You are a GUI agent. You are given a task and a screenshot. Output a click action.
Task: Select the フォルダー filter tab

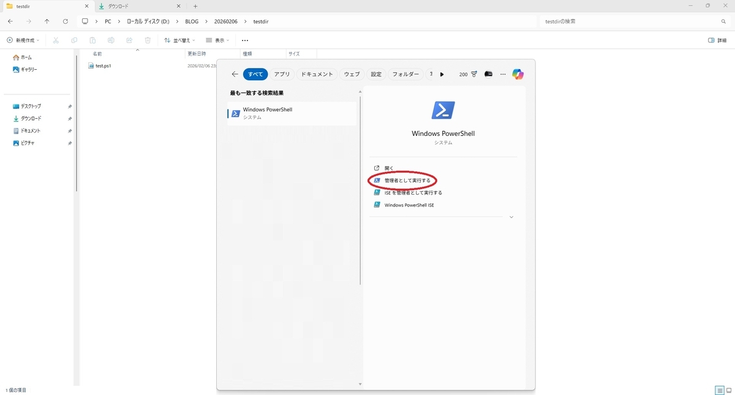point(405,74)
